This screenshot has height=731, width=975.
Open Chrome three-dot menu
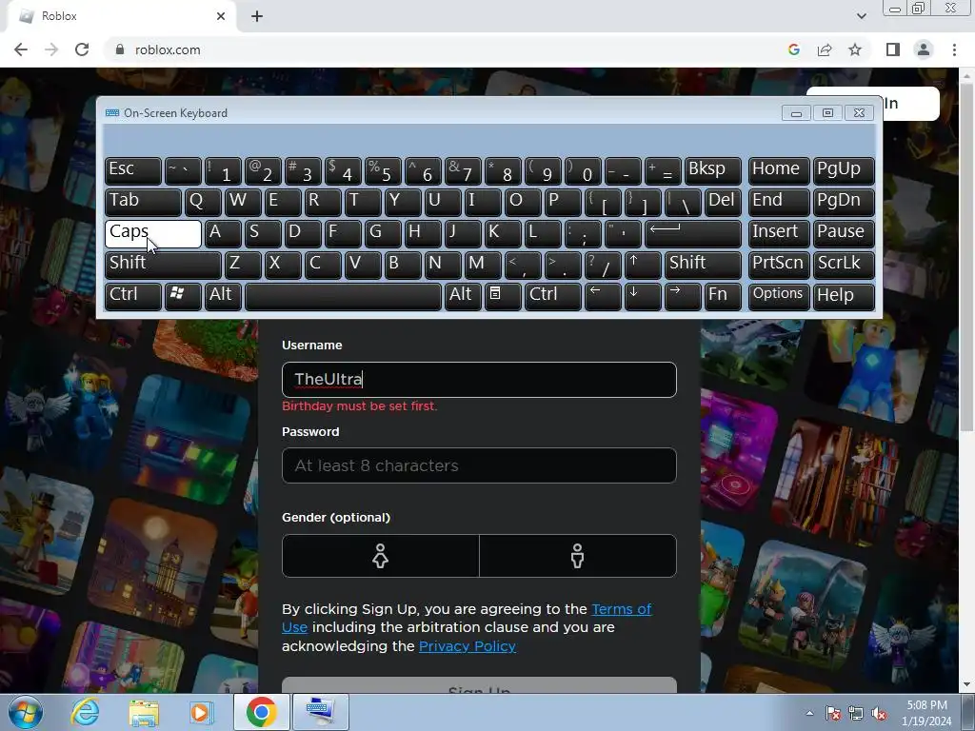click(x=954, y=49)
